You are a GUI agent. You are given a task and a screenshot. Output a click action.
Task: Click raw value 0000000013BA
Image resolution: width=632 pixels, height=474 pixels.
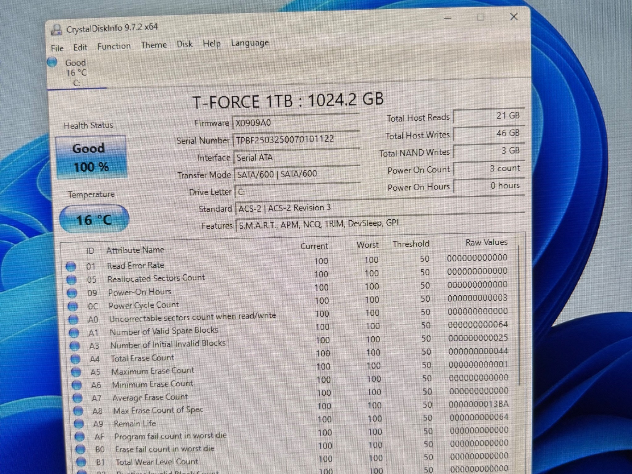[479, 404]
